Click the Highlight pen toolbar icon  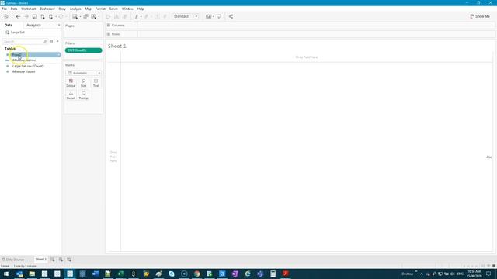137,16
